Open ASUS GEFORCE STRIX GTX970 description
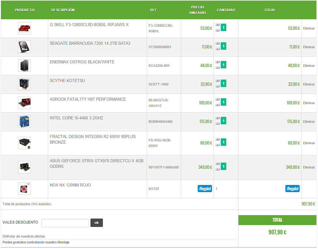Image resolution: width=318 pixels, height=249 pixels. point(97,164)
